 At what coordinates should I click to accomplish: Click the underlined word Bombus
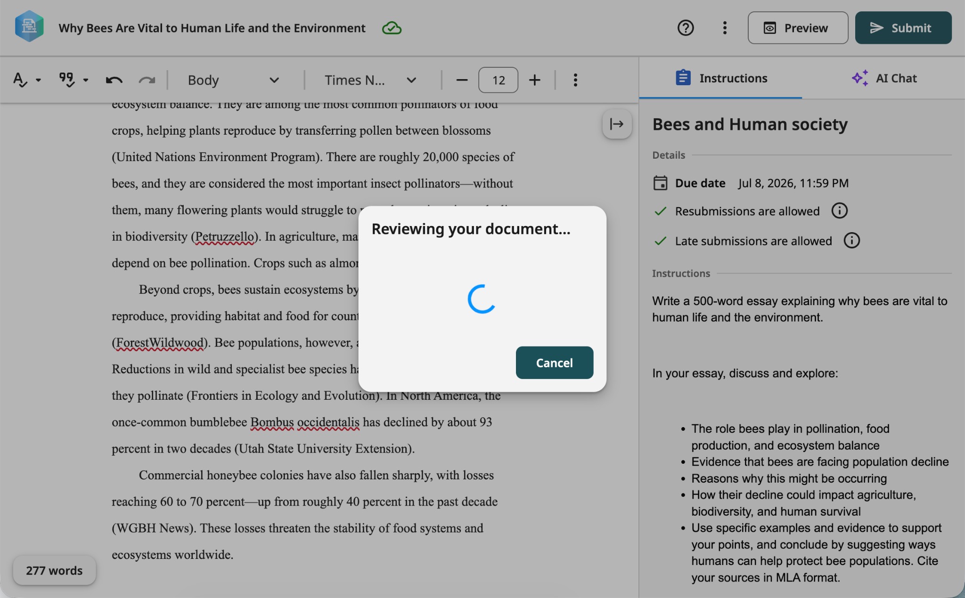coord(272,422)
